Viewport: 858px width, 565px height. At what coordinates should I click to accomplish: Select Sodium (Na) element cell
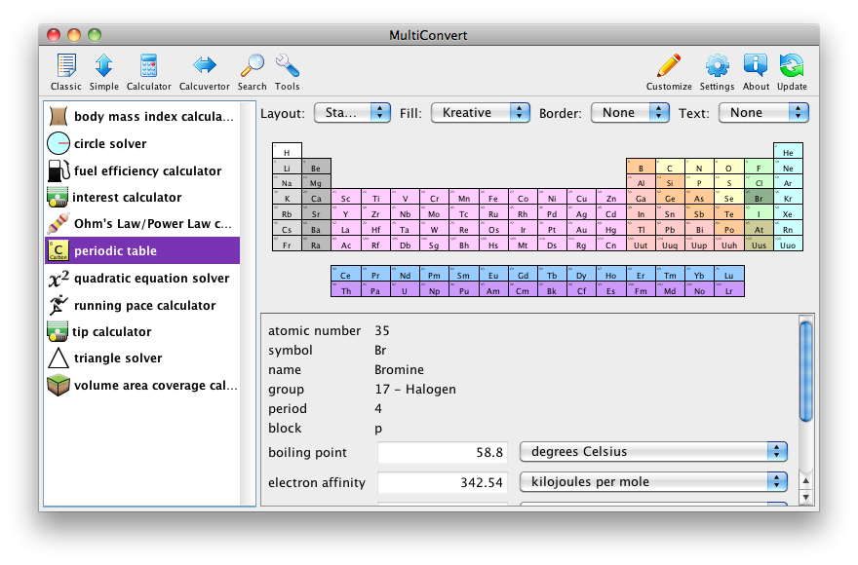(287, 182)
